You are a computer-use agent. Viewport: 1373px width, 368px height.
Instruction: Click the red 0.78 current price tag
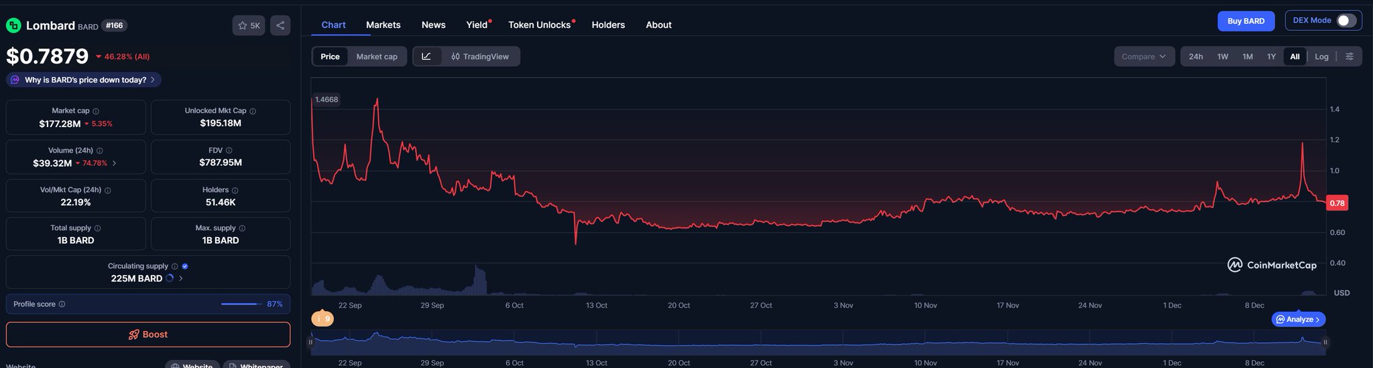pos(1337,203)
